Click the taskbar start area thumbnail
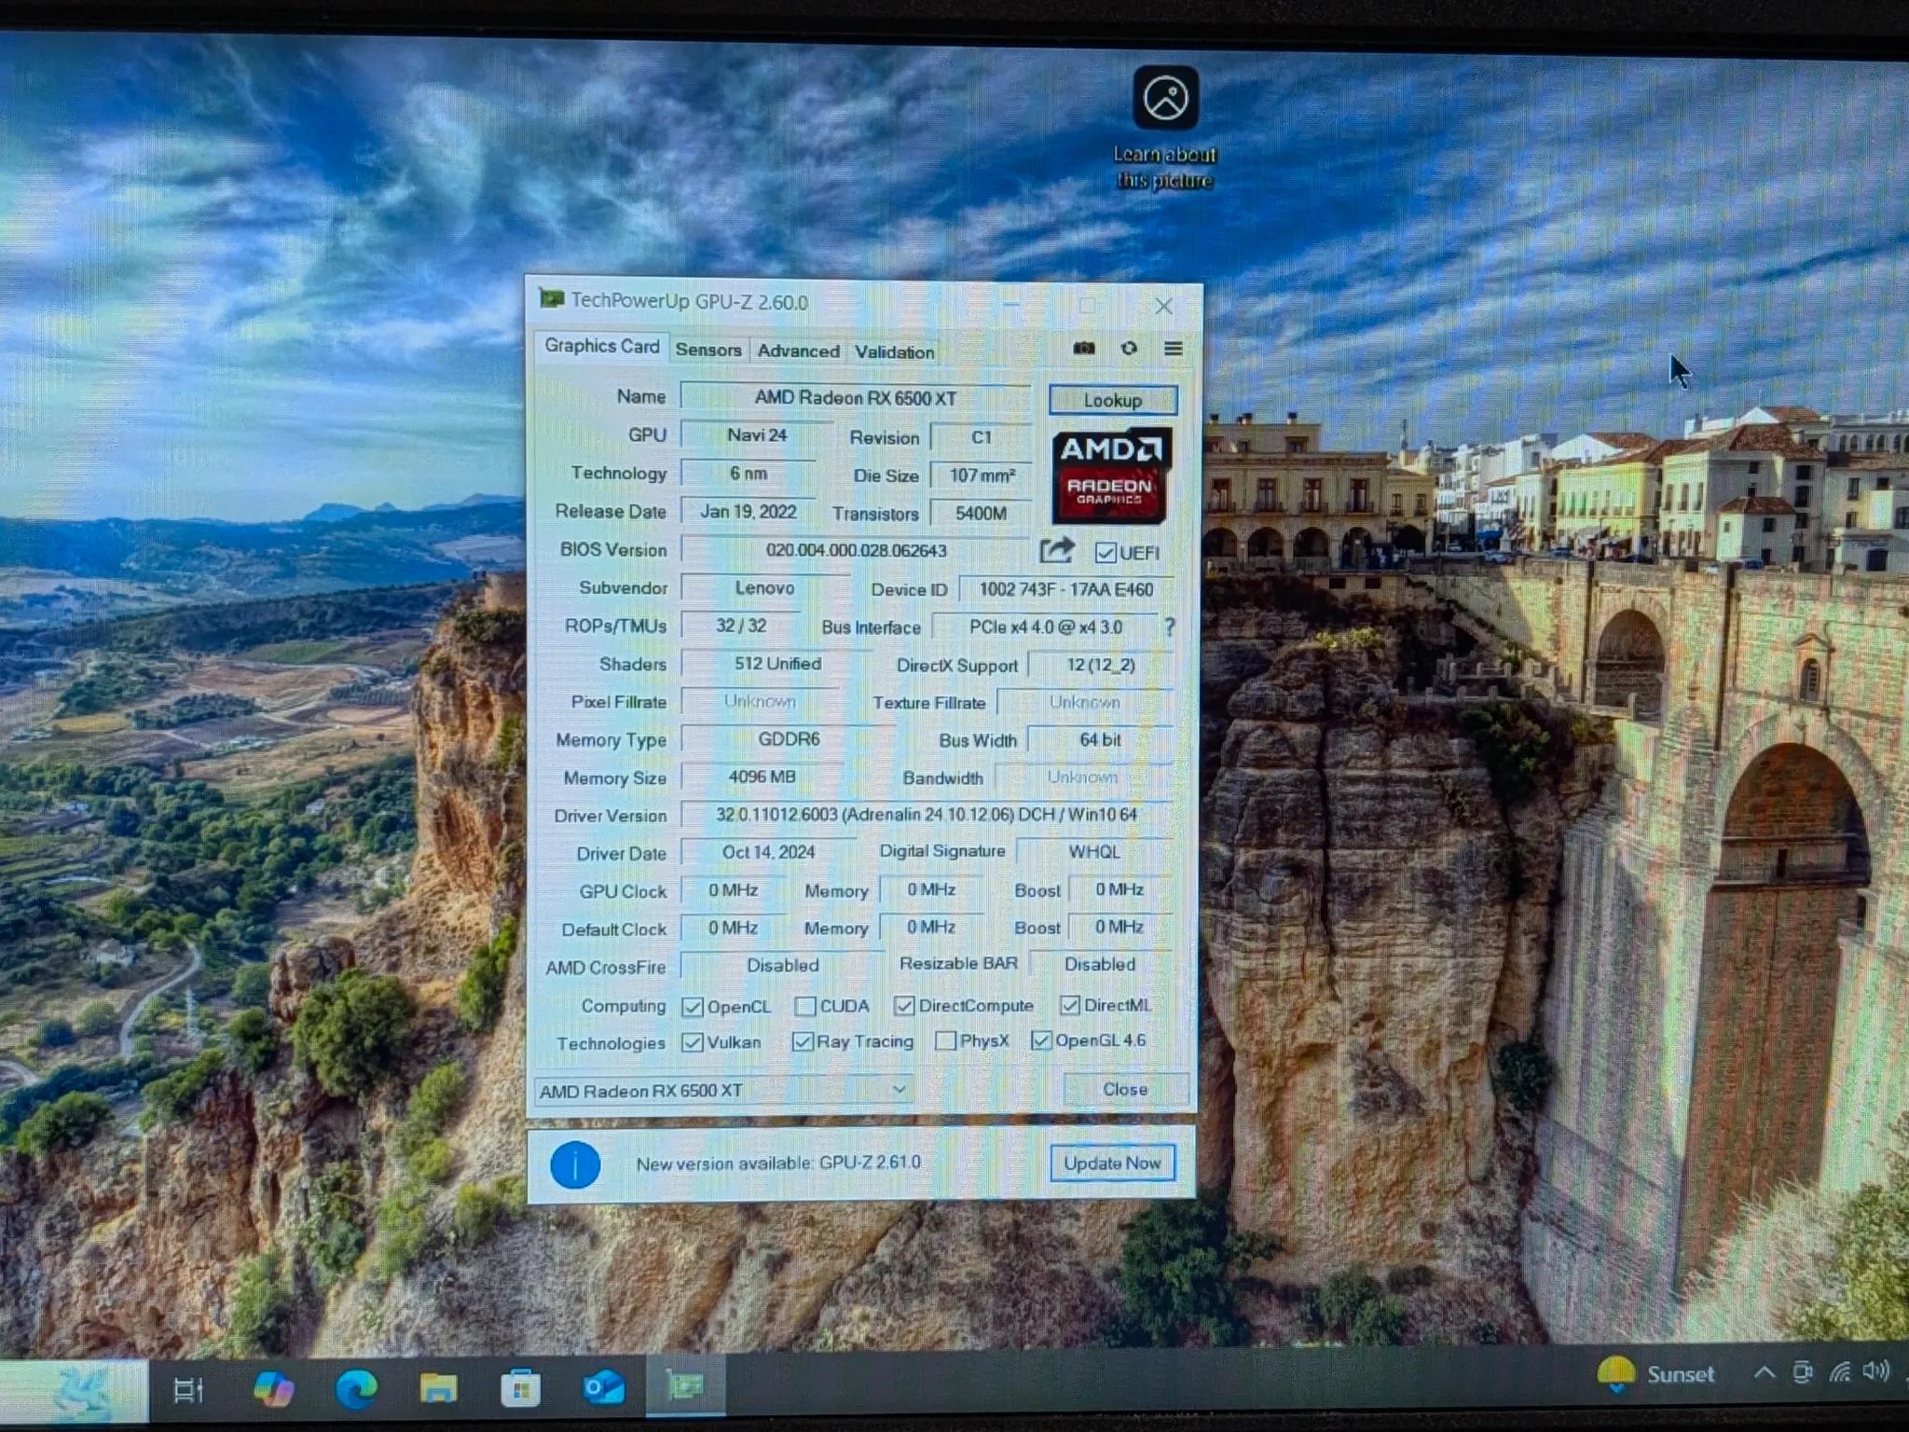 pos(75,1391)
